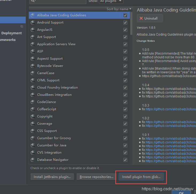Image resolution: width=196 pixels, height=194 pixels.
Task: Disable the AspectJ Support checkbox
Action: (125, 59)
